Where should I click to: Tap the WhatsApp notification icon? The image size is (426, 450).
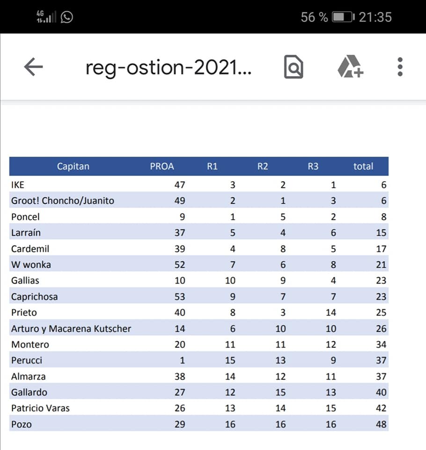click(x=67, y=17)
